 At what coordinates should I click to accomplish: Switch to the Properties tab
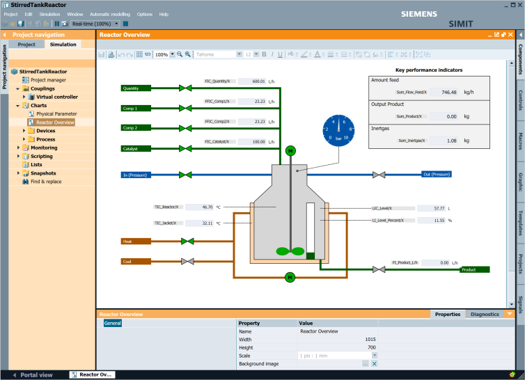448,314
